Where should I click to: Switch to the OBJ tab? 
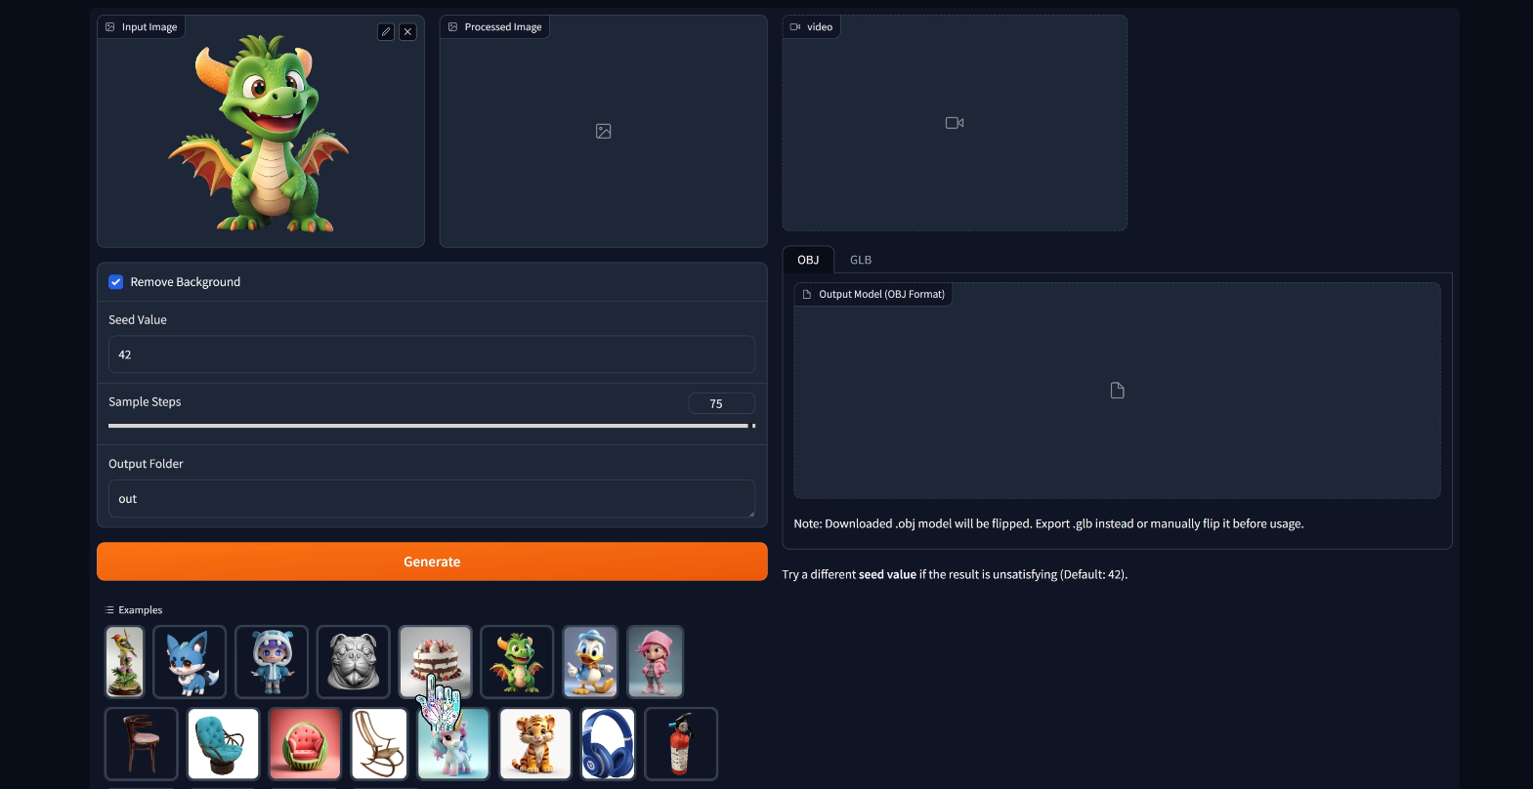click(x=808, y=260)
